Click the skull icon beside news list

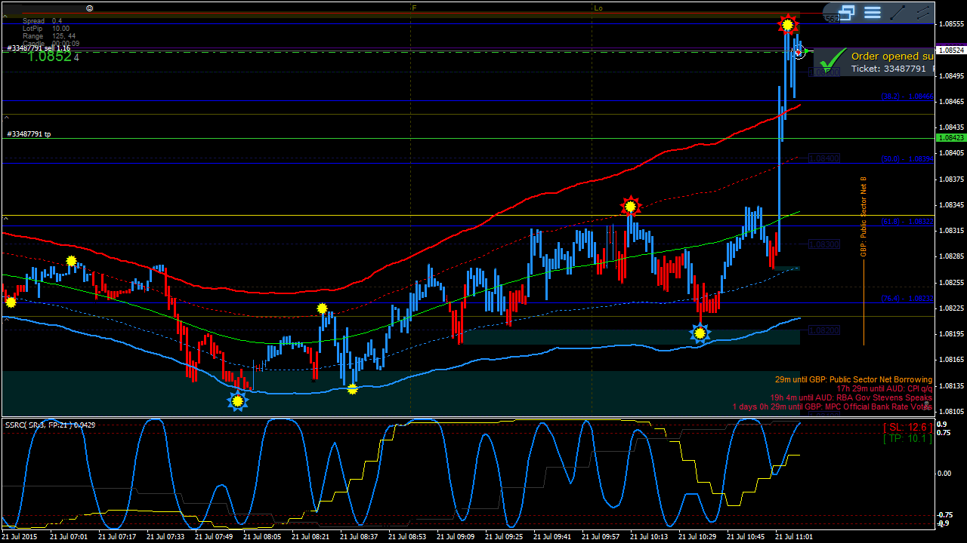tap(927, 405)
